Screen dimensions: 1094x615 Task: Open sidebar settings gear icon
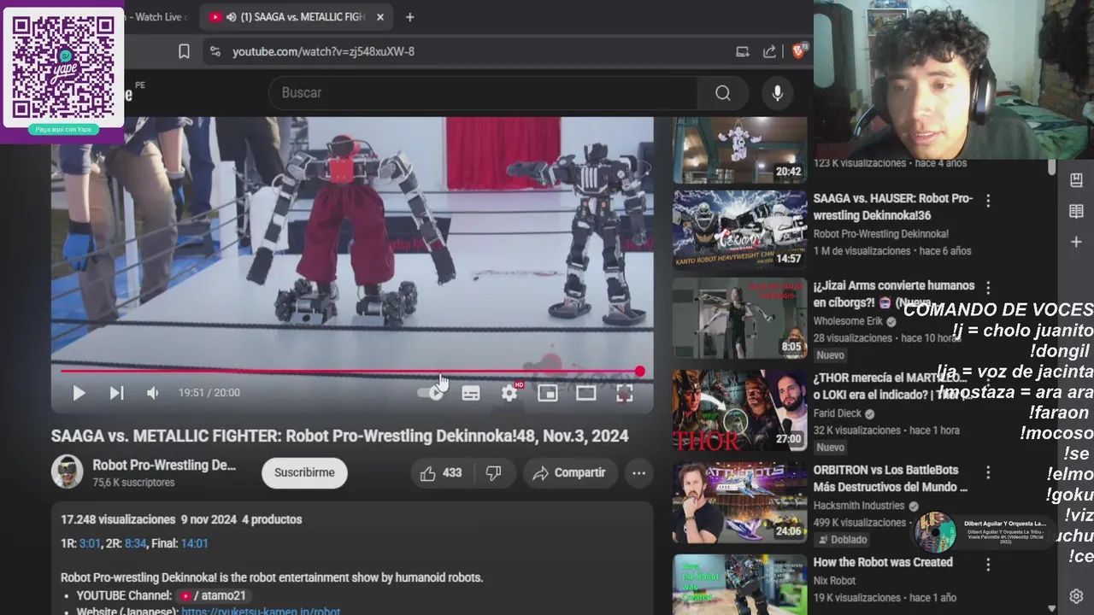(x=1076, y=596)
